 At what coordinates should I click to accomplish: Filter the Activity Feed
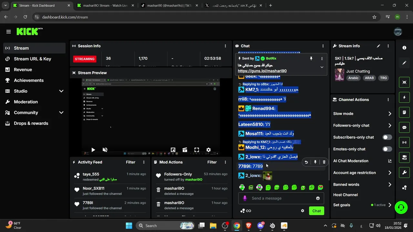131,162
